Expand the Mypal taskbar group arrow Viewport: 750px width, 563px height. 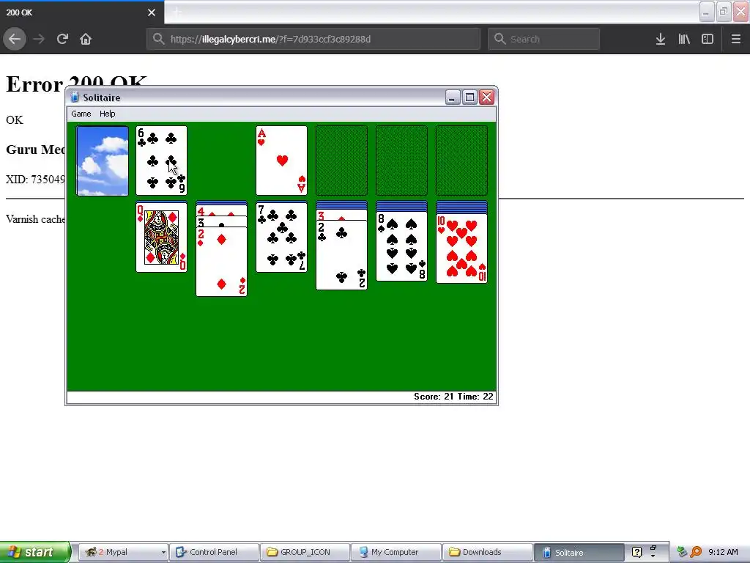[x=163, y=552]
